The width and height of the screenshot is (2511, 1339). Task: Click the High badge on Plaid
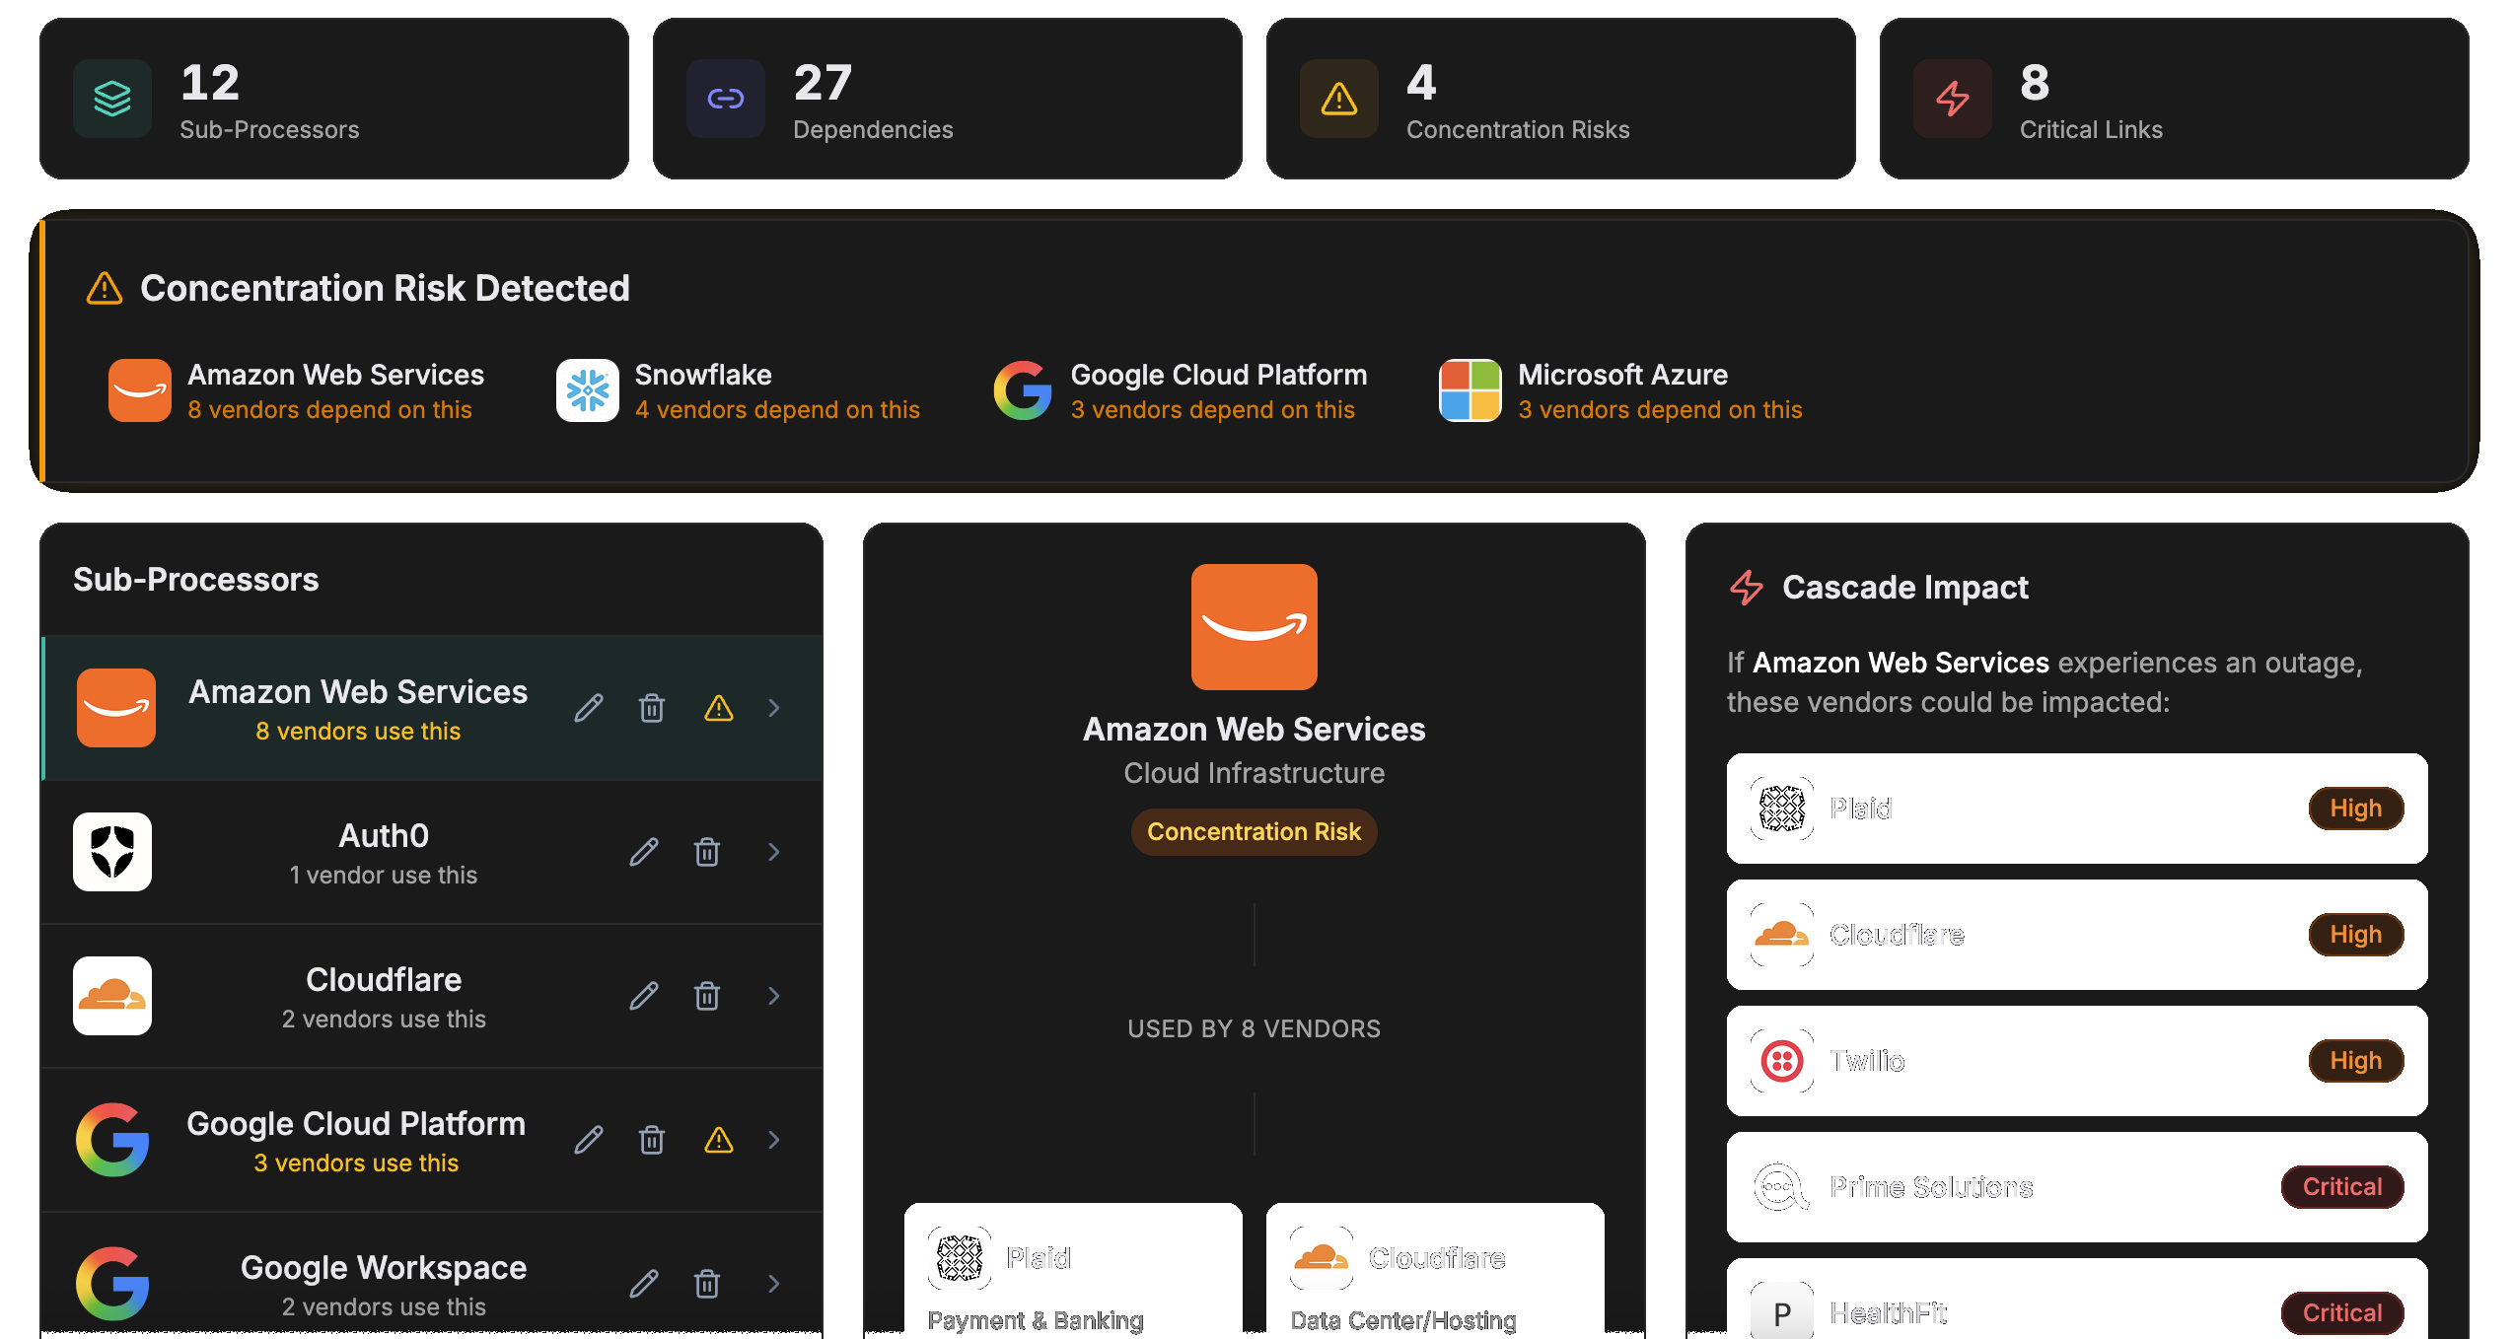2356,809
